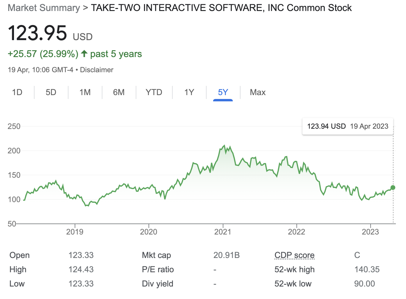Open the Max chart range
406x299 pixels.
point(258,92)
